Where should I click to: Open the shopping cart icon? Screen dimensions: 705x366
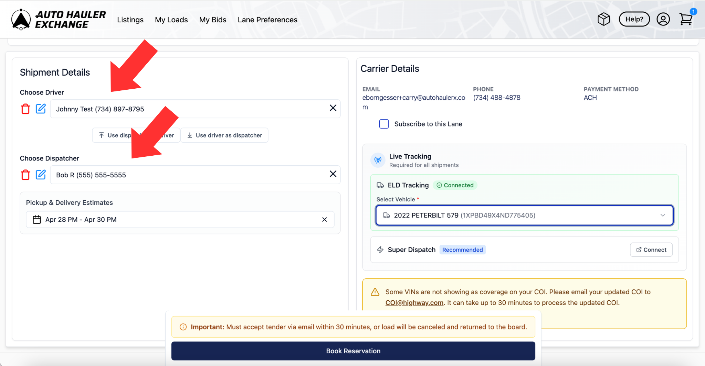[686, 19]
